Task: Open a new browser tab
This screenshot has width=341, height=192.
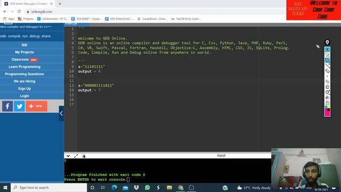Action: (x=60, y=4)
